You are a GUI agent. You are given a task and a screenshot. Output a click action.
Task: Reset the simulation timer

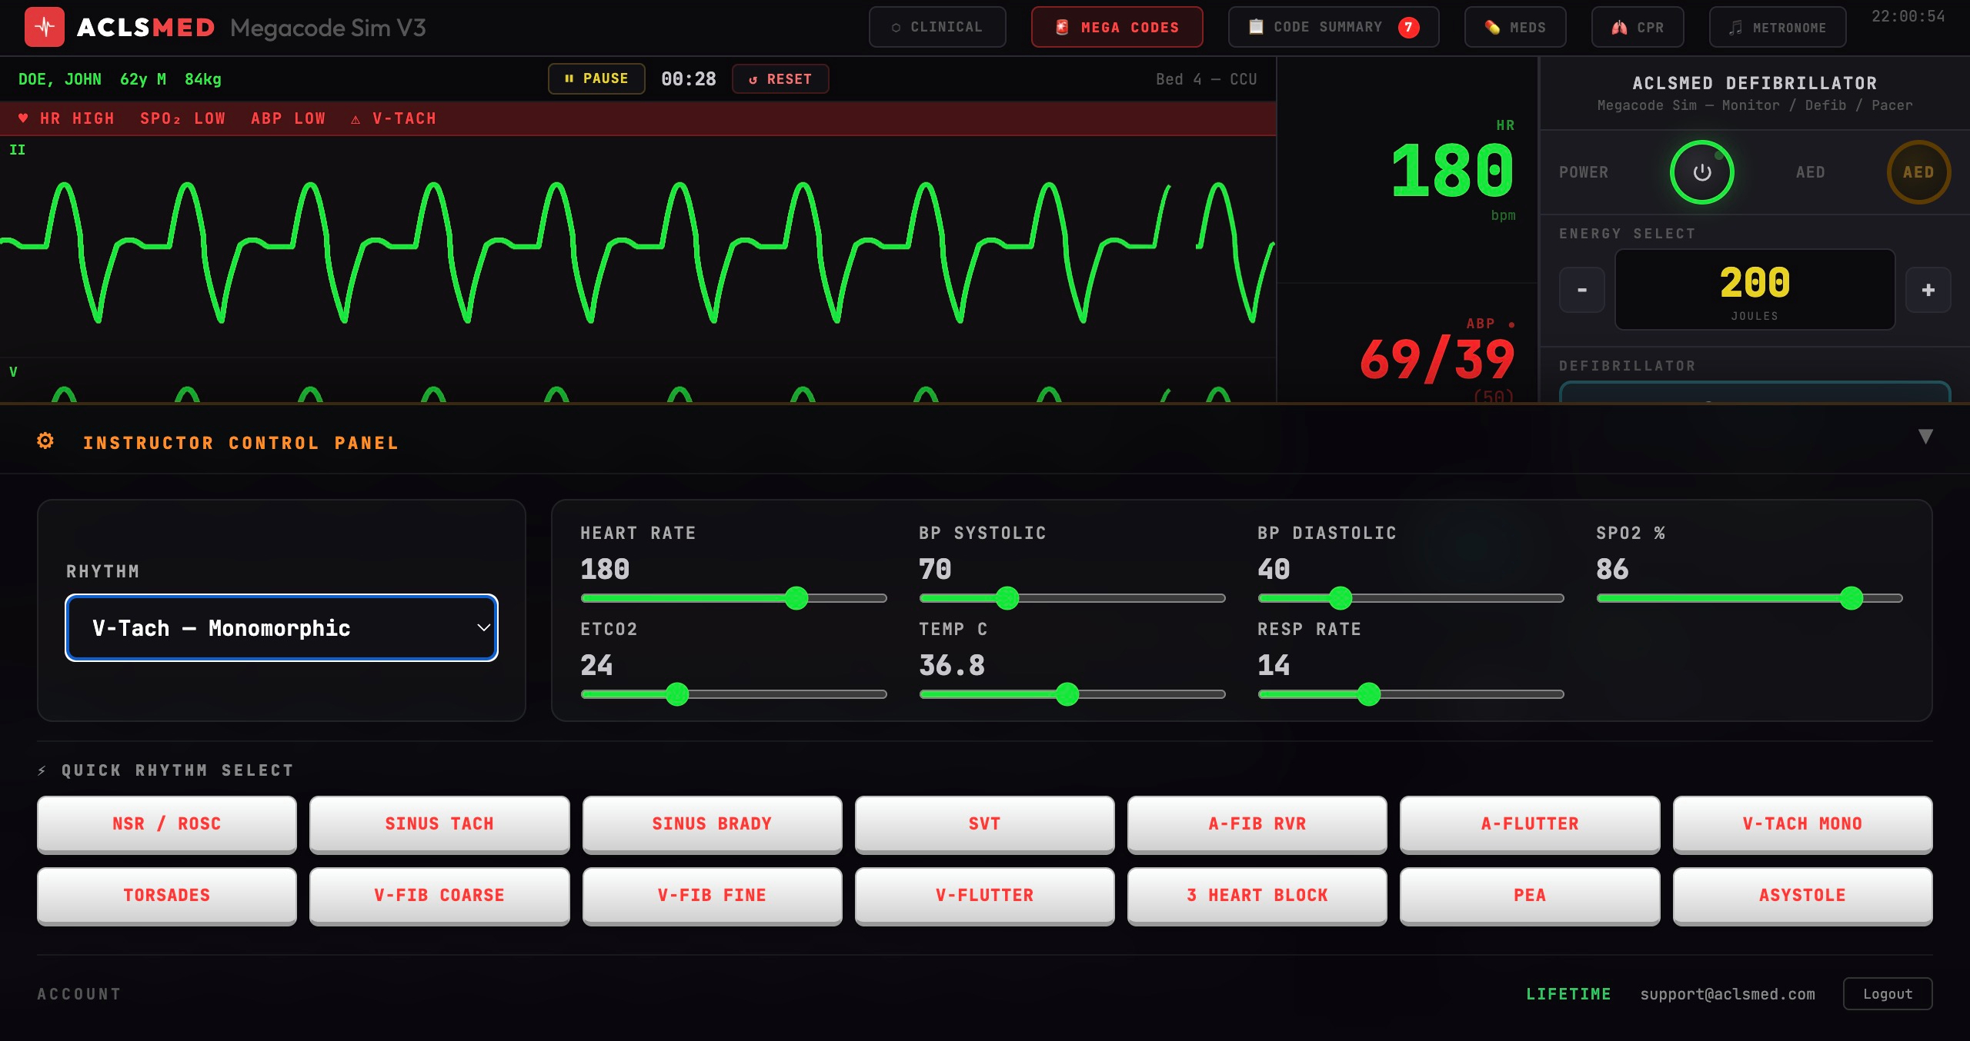tap(780, 78)
